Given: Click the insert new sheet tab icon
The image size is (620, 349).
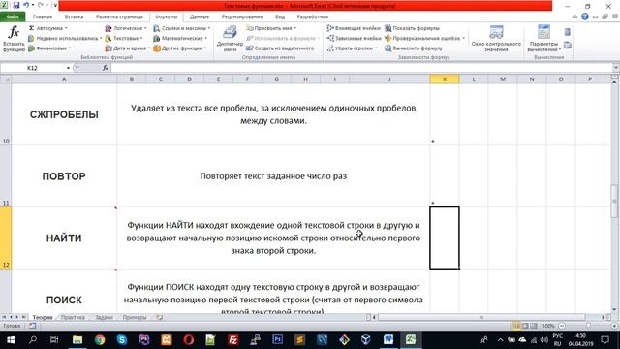Looking at the screenshot, I should tap(159, 317).
